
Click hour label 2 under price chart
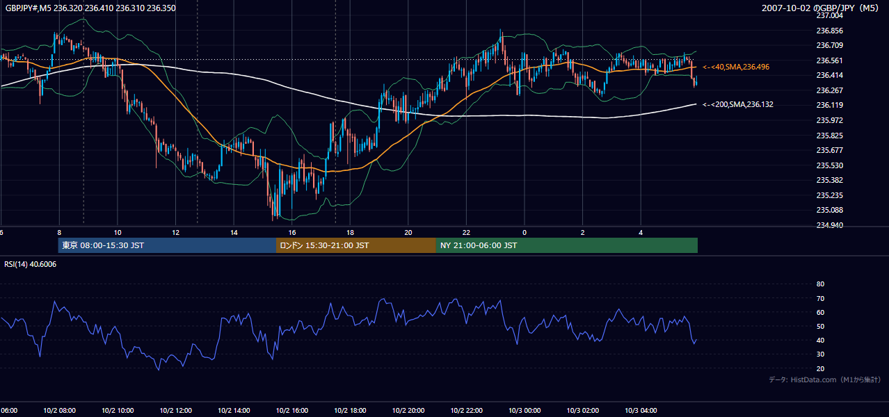pyautogui.click(x=583, y=233)
